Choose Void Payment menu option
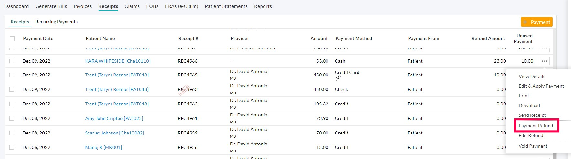The width and height of the screenshot is (571, 159). point(533,146)
